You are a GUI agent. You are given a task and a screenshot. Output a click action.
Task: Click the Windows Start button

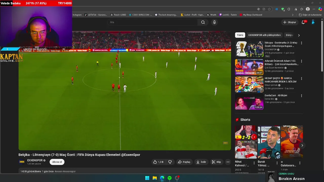pos(147,178)
